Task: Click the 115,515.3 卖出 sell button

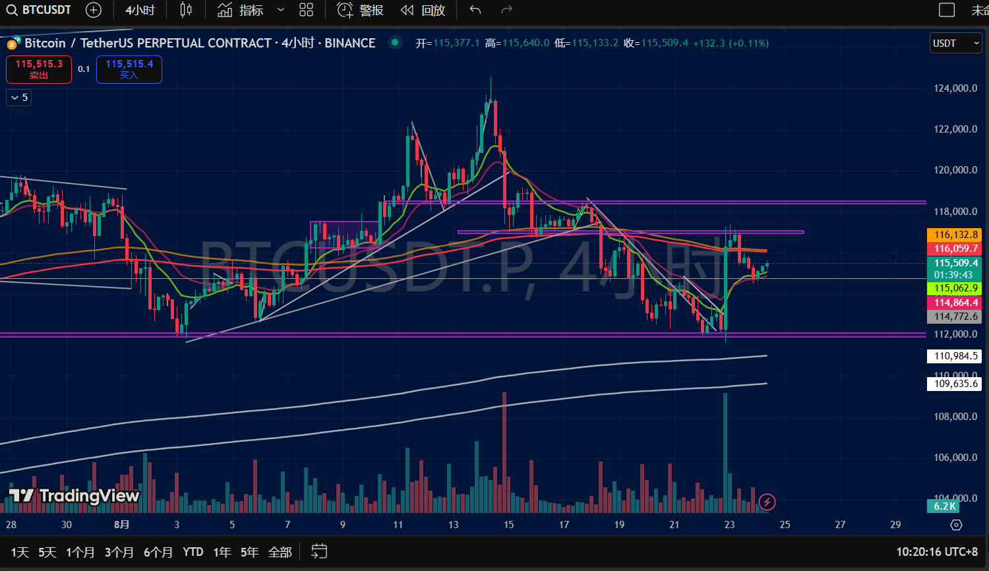Action: click(39, 69)
